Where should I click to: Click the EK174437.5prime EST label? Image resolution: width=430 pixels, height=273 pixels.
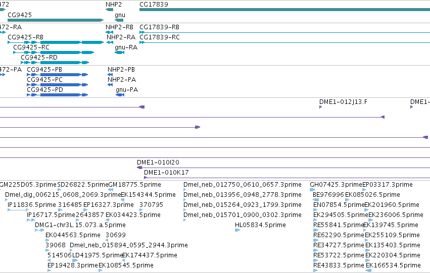150,255
